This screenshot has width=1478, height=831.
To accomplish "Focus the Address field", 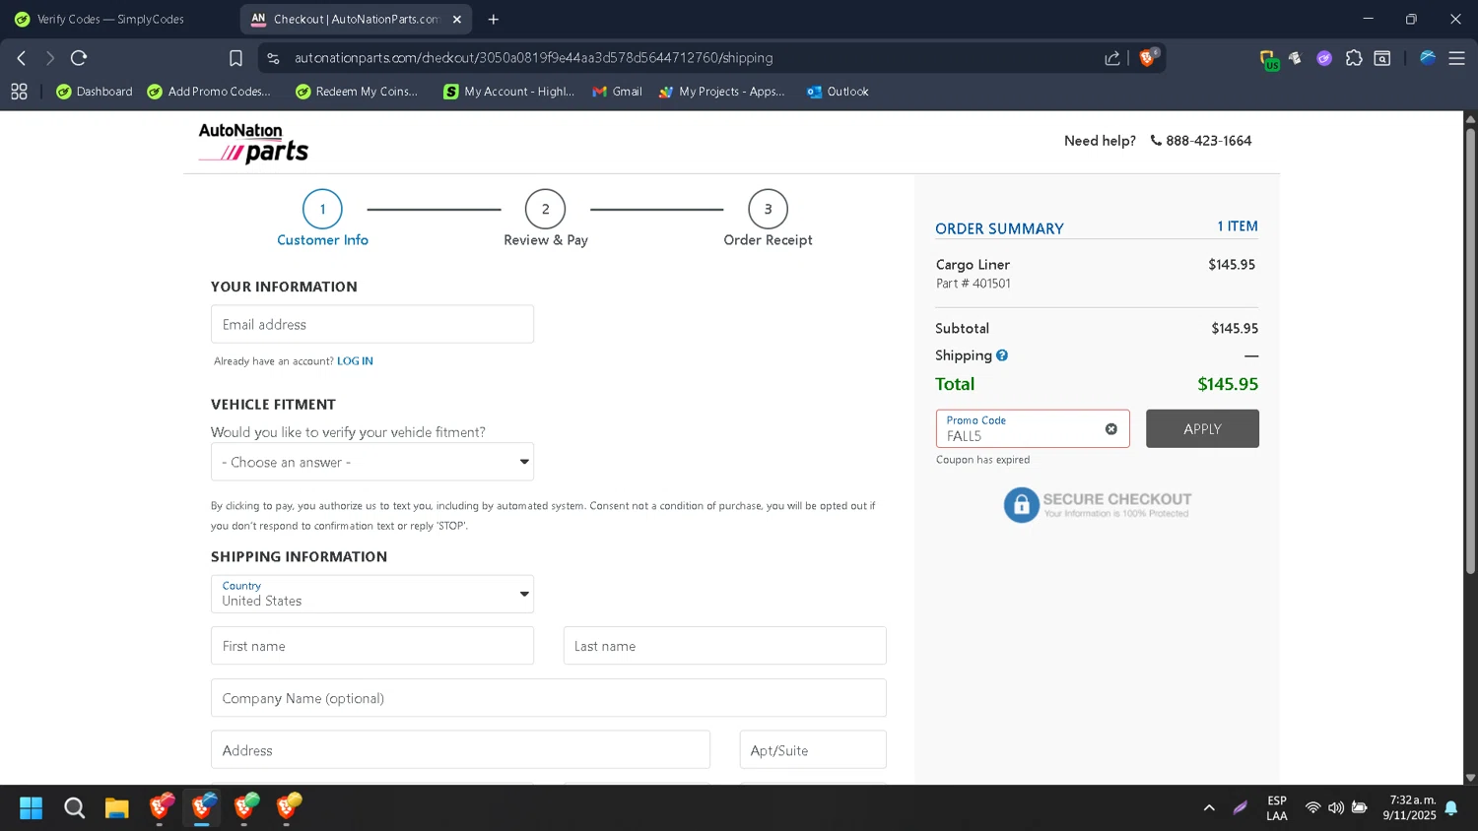I will click(460, 750).
